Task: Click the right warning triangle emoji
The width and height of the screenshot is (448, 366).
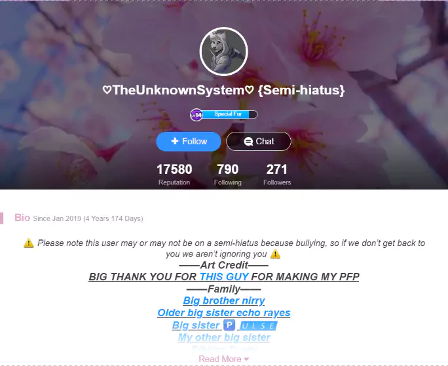Action: click(x=276, y=254)
